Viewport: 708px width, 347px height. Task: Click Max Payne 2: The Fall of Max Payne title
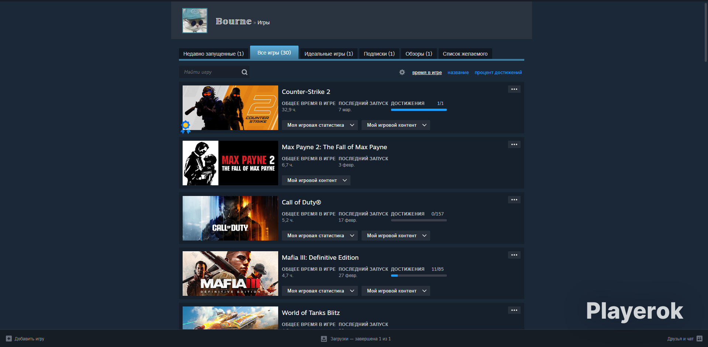(x=334, y=147)
